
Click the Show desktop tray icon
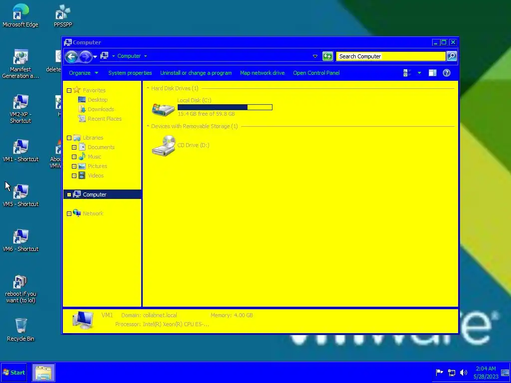point(505,373)
